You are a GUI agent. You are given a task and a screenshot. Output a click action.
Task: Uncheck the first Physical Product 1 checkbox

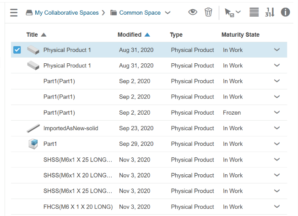click(17, 50)
